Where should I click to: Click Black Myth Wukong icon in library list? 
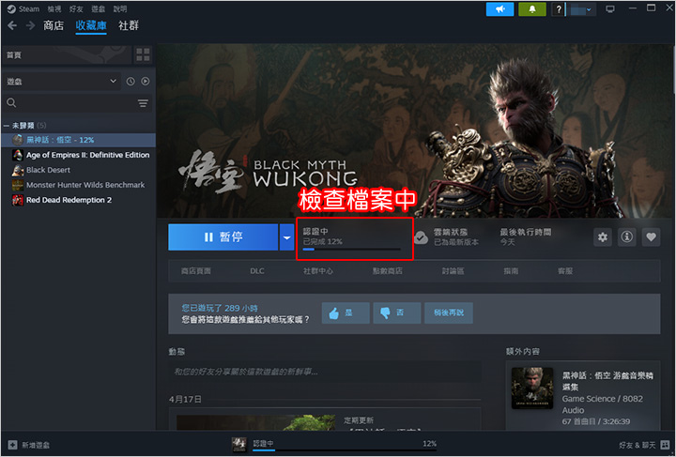click(x=18, y=140)
